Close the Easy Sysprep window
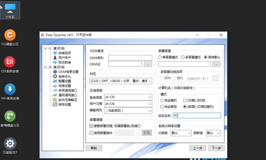Image resolution: width=266 pixels, height=160 pixels. pos(221,35)
